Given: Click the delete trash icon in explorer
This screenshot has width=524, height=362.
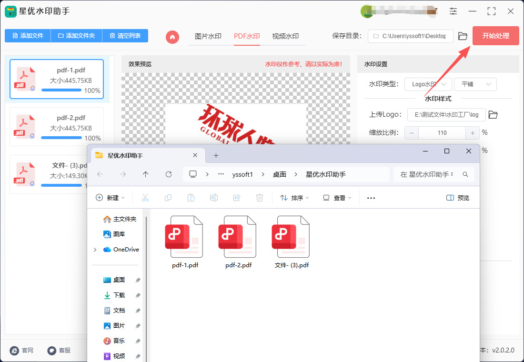Looking at the screenshot, I should (x=259, y=198).
